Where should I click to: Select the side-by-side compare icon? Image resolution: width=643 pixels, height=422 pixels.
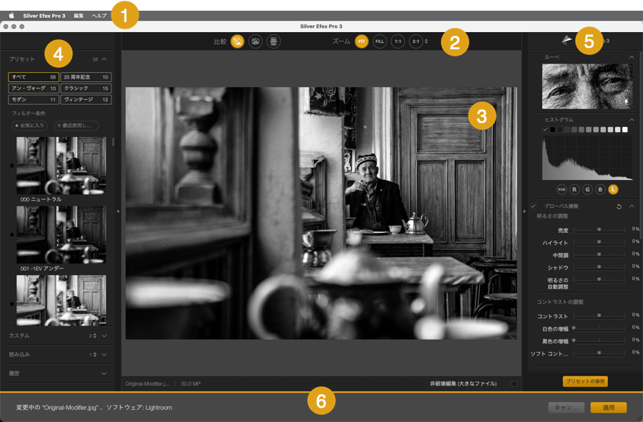[x=274, y=41]
